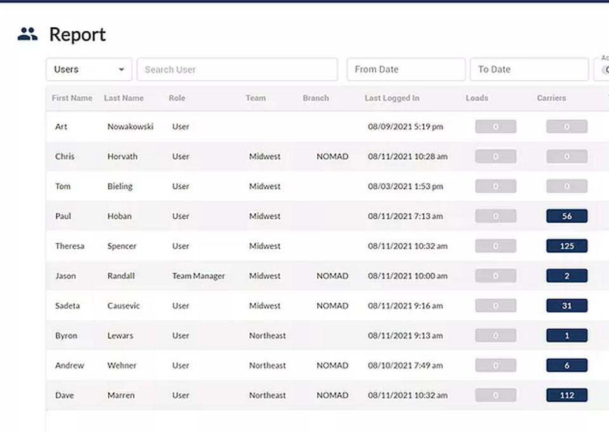
Task: Click Tom Bieling's carriers 0 badge
Action: (x=566, y=187)
